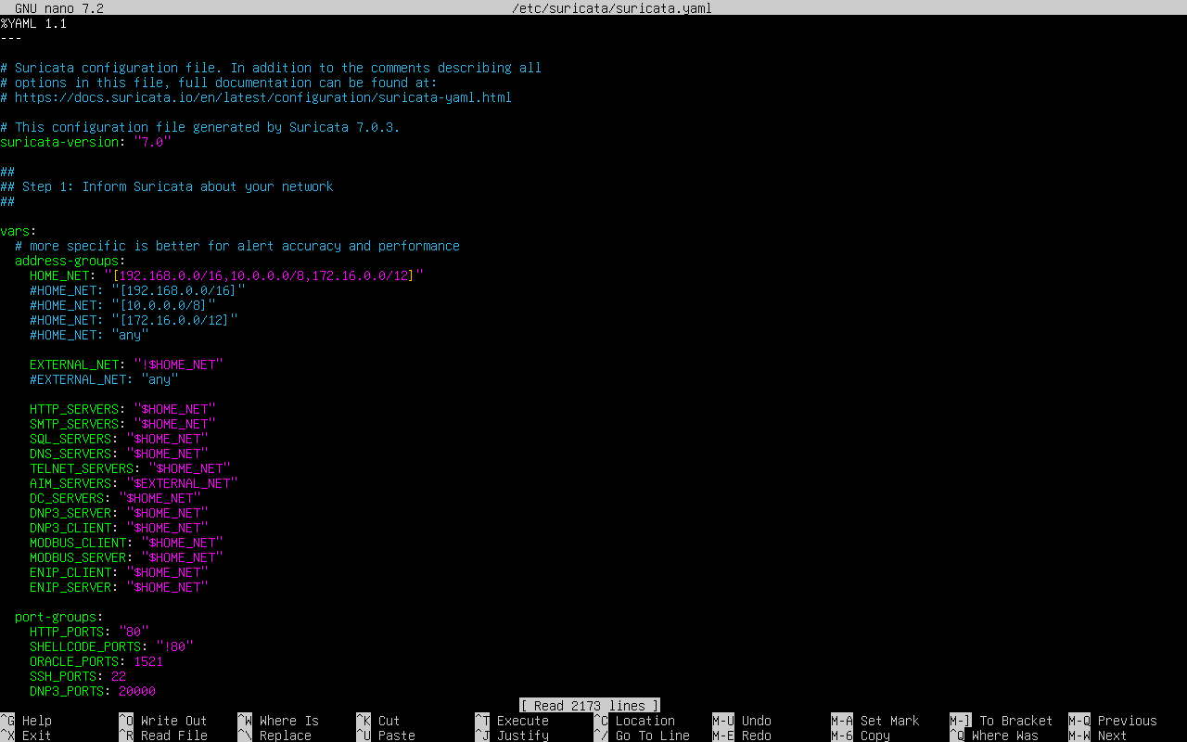1187x742 pixels.
Task: Click the MODBUS_SERVER line
Action: pos(126,557)
